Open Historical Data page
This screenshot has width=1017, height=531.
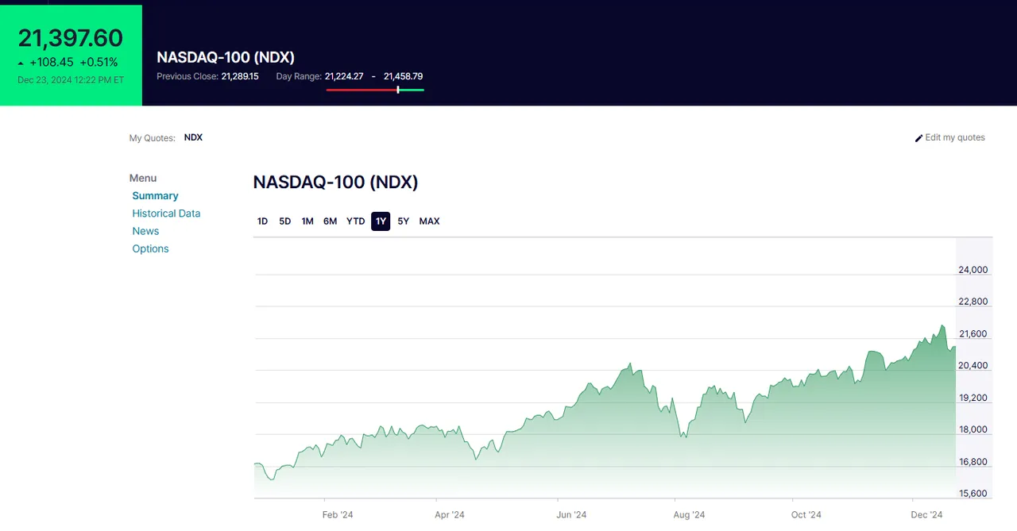click(166, 214)
